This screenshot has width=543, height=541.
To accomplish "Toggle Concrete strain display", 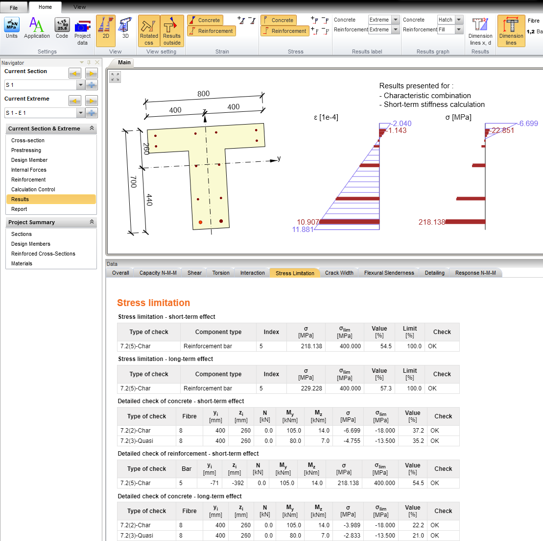I will (205, 20).
